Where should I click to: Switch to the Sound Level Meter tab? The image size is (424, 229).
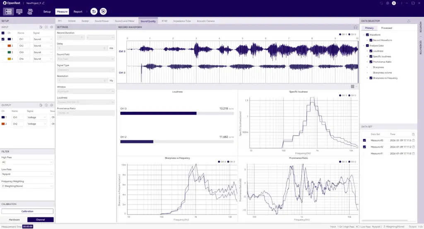125,21
